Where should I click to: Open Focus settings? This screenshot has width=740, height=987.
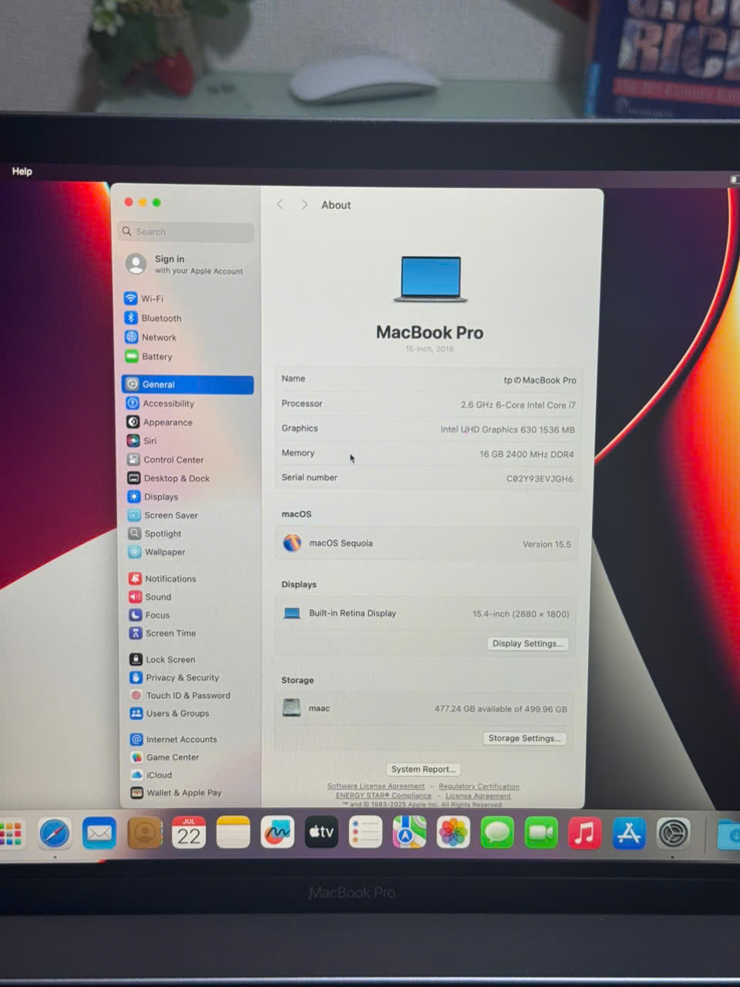coord(150,615)
